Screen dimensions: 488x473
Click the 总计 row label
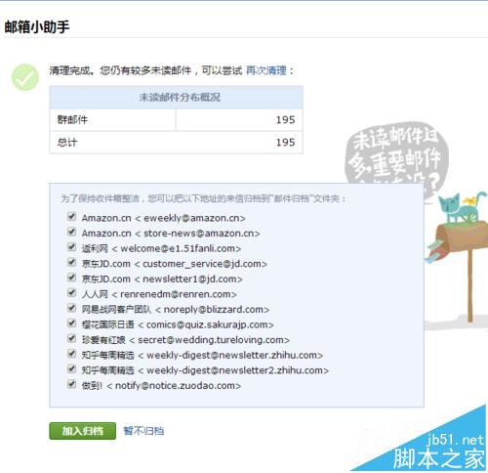tap(67, 143)
